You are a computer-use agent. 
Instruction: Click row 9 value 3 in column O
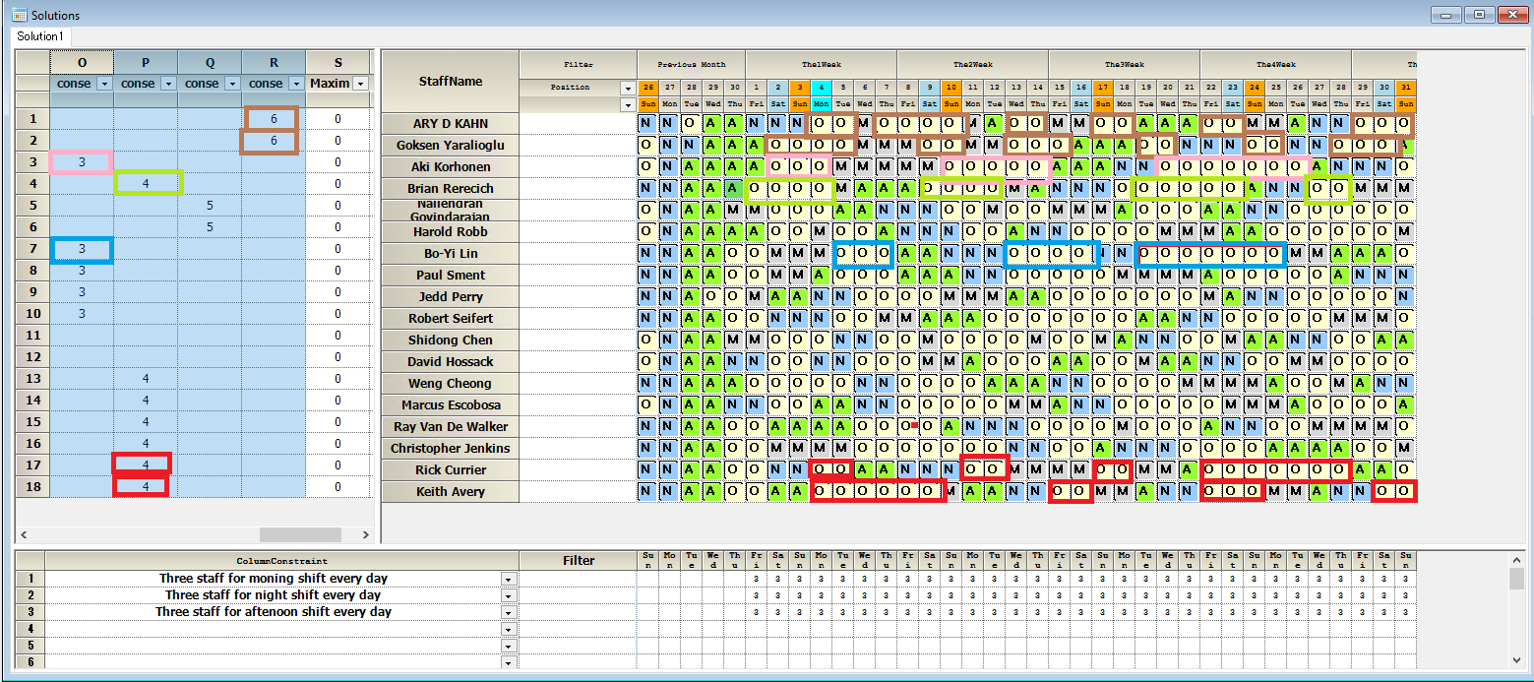[82, 292]
